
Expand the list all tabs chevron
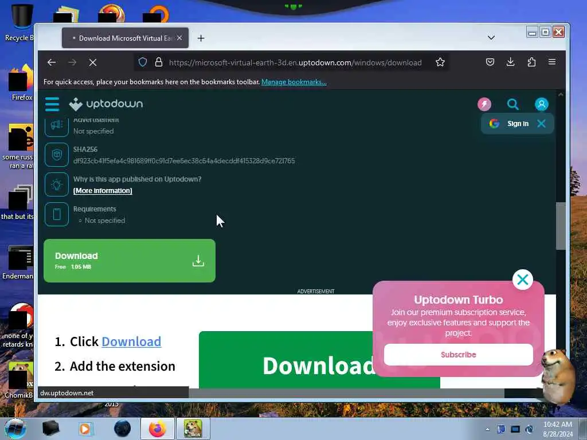[491, 38]
